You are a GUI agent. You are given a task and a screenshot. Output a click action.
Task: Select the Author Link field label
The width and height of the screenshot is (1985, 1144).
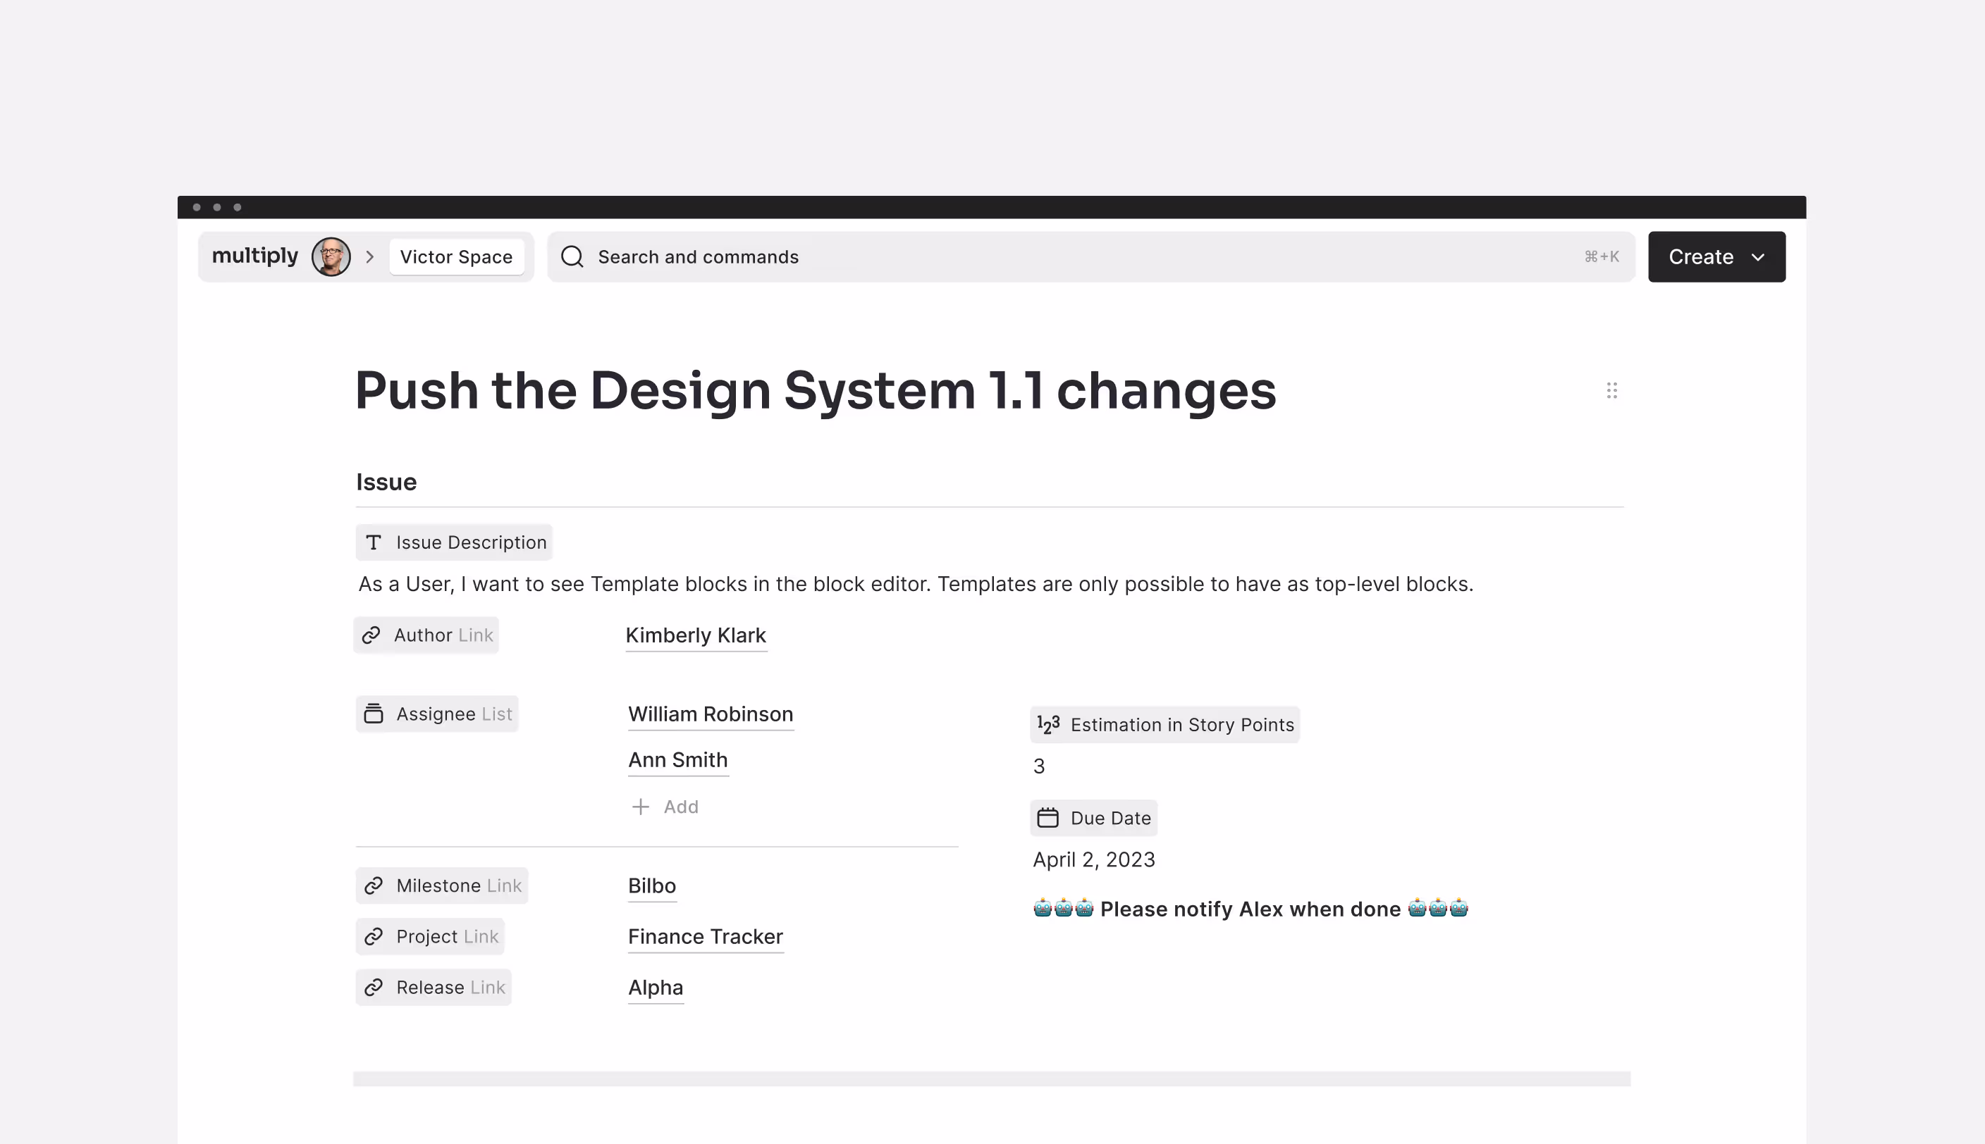point(426,635)
